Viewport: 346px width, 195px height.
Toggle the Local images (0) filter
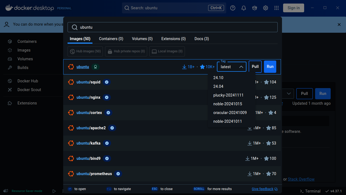tap(167, 51)
